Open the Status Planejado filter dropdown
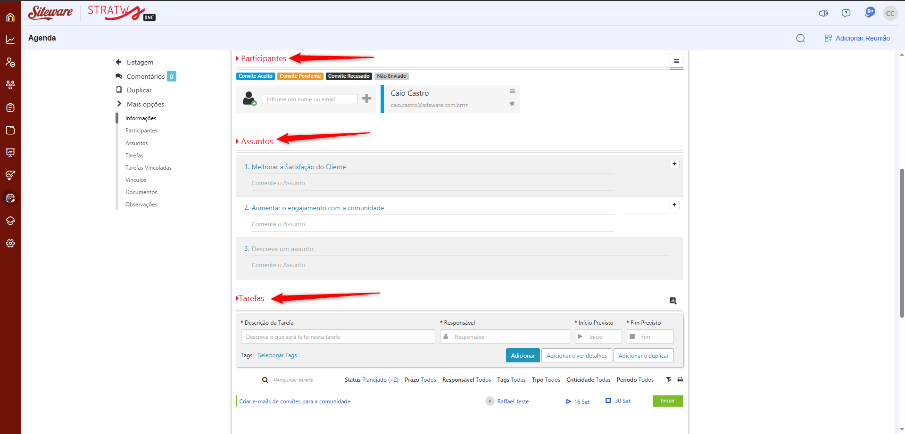905x434 pixels. click(x=380, y=380)
